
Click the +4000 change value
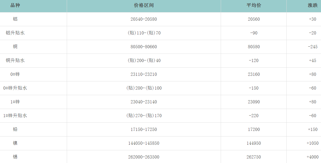(312, 157)
